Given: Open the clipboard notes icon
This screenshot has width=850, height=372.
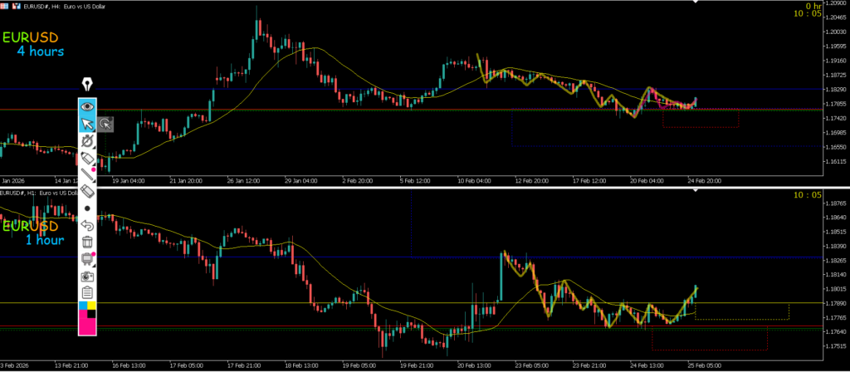Looking at the screenshot, I should coord(87,292).
